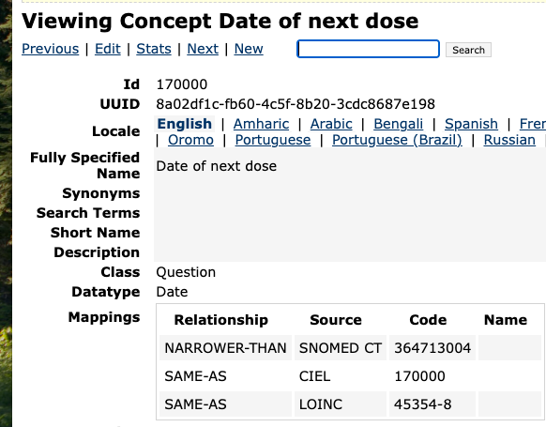Go to the Next concept

coord(203,49)
